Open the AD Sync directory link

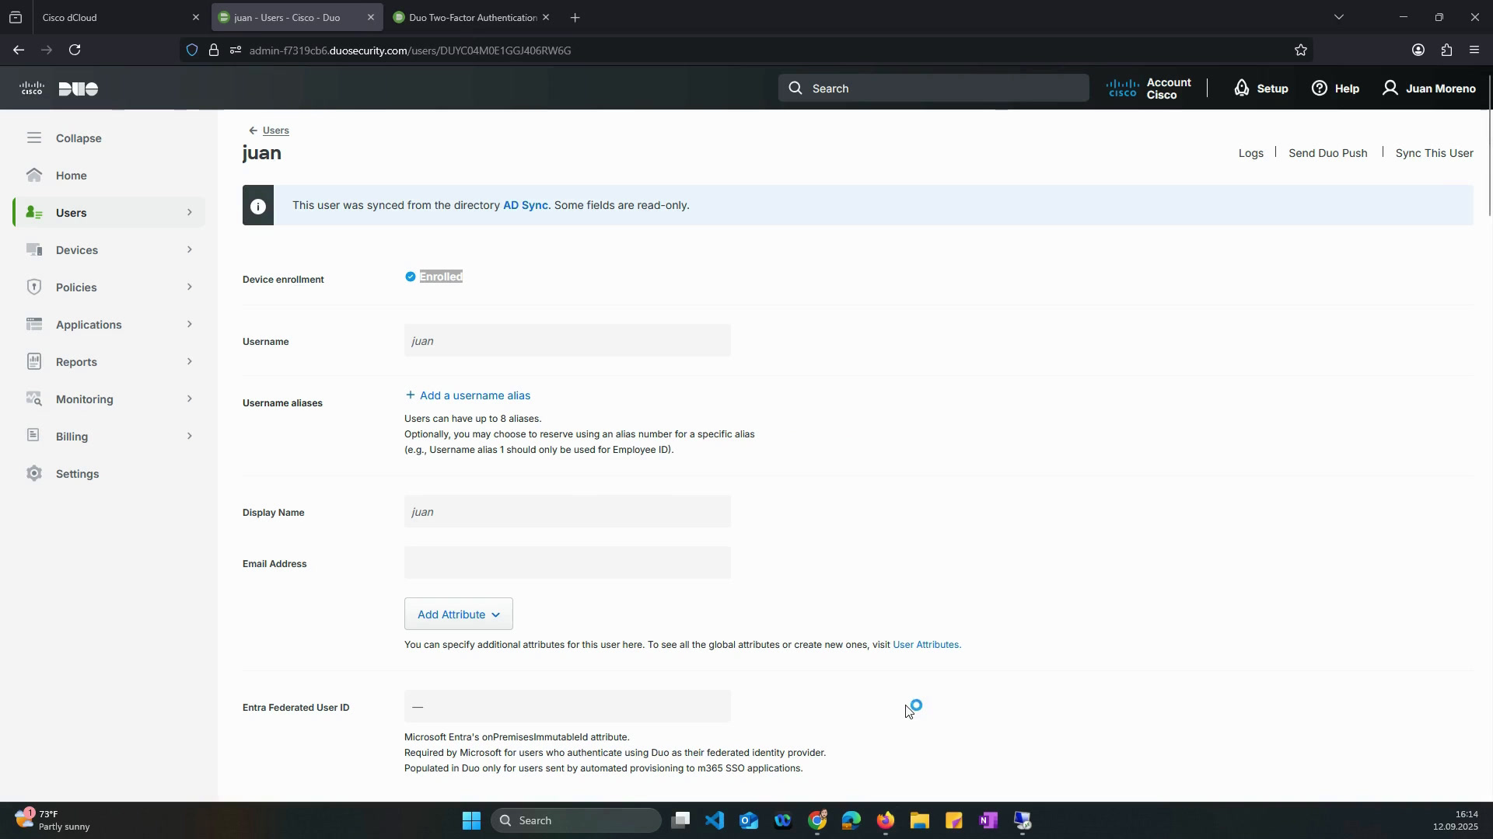point(525,206)
